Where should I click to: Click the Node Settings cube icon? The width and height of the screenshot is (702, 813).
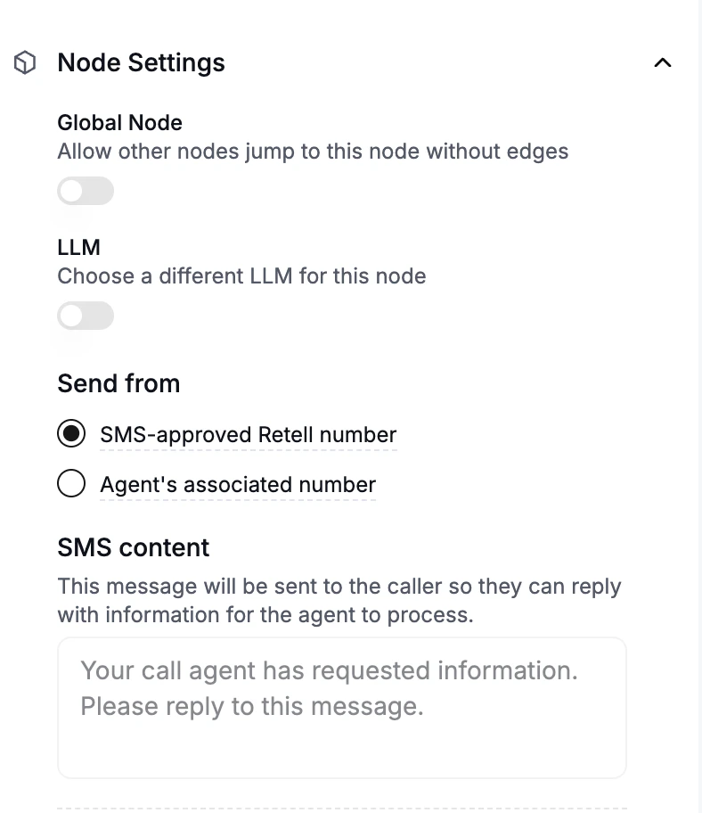point(26,62)
